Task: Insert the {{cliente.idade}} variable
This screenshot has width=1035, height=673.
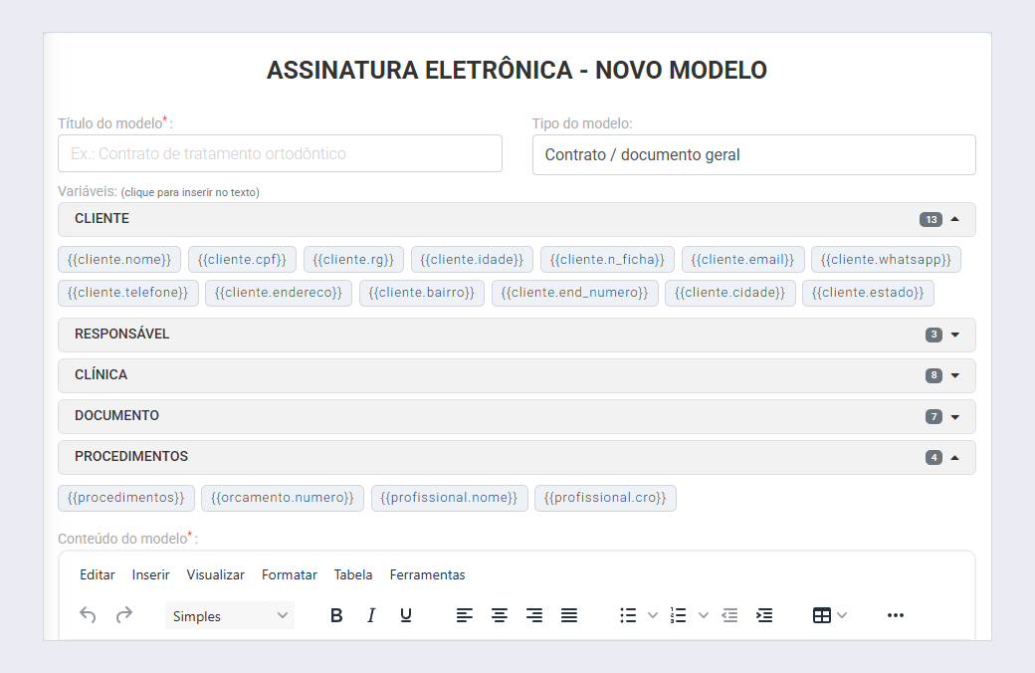Action: 472,260
